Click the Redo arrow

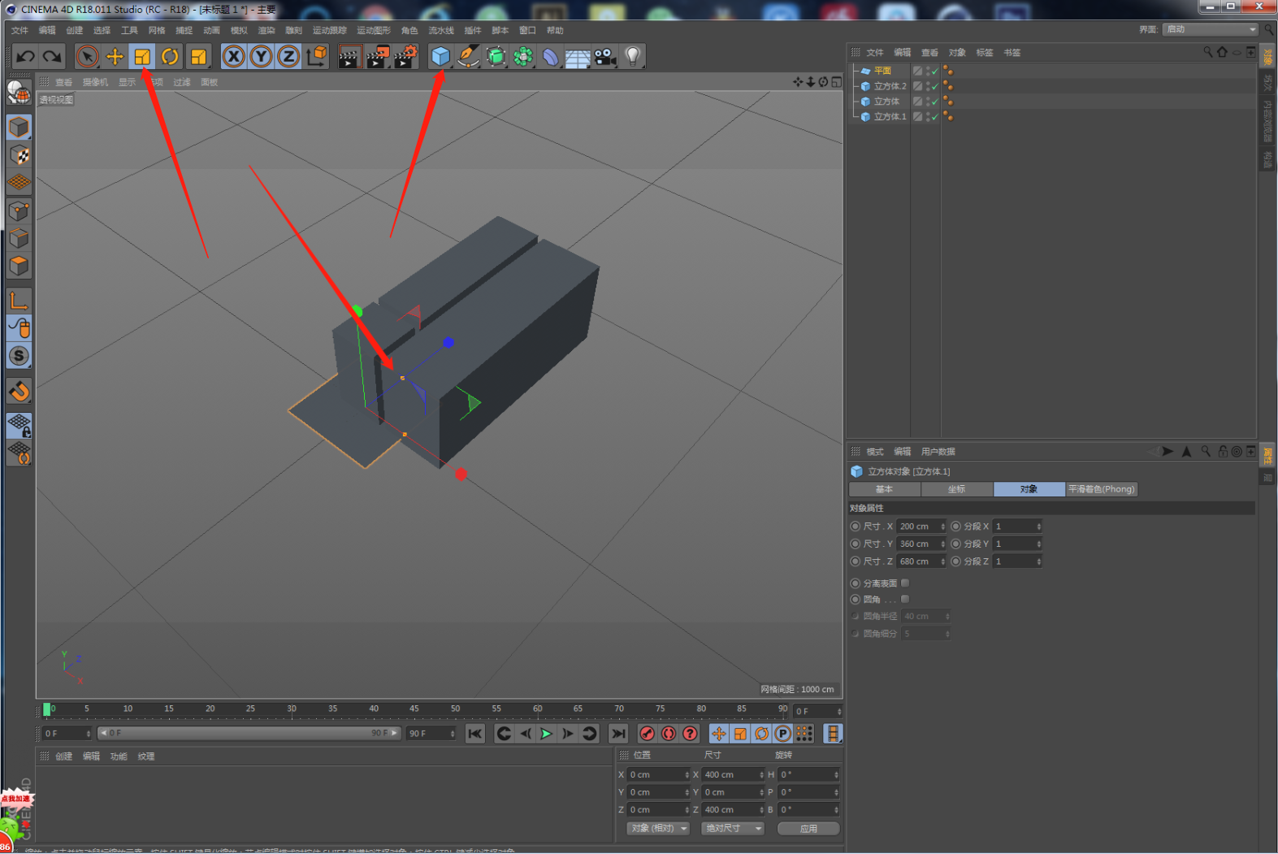52,56
